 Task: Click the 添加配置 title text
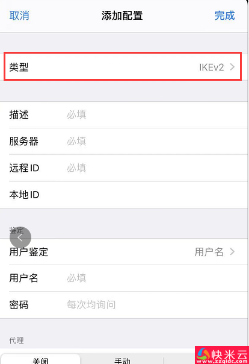[122, 16]
